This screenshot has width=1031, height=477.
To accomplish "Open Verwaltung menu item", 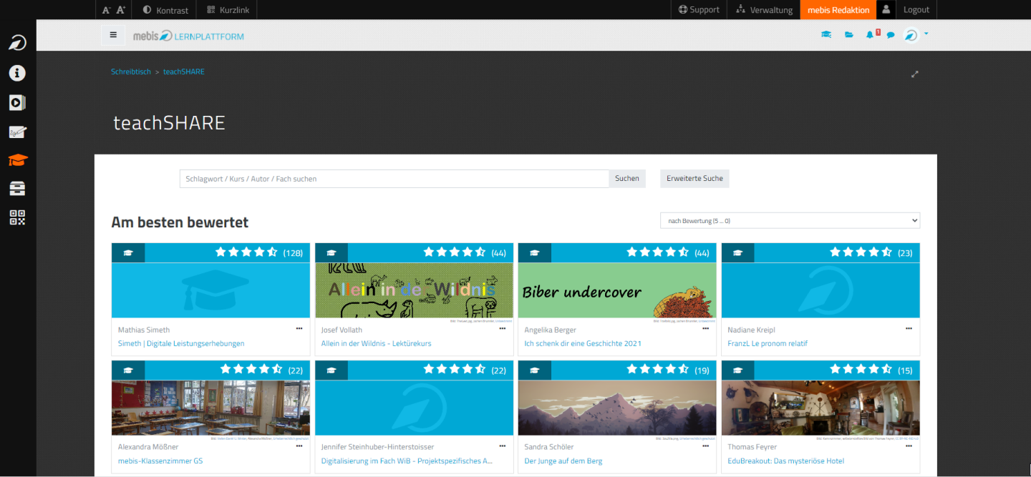I will [x=764, y=10].
